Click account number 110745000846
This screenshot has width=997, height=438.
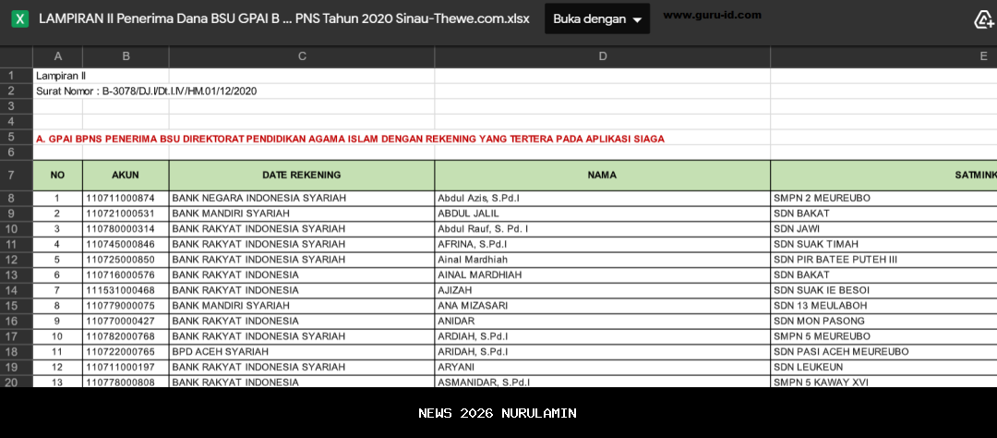[126, 244]
